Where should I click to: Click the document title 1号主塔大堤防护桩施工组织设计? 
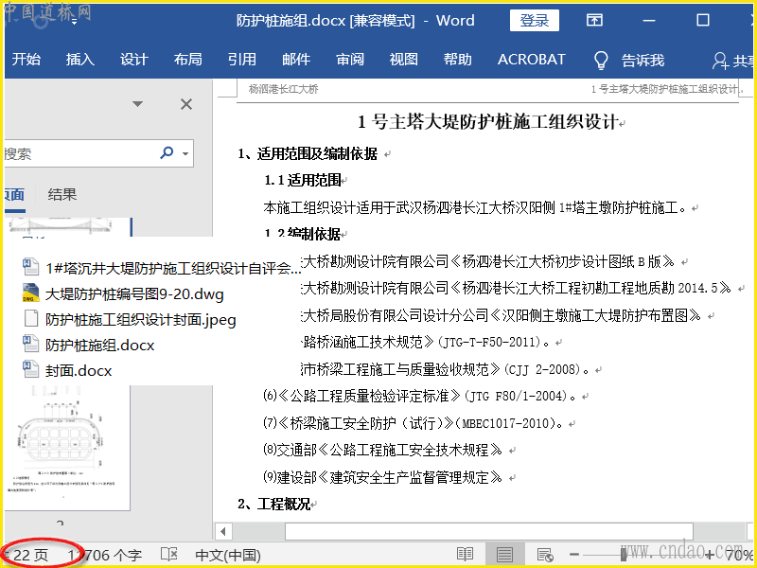488,122
